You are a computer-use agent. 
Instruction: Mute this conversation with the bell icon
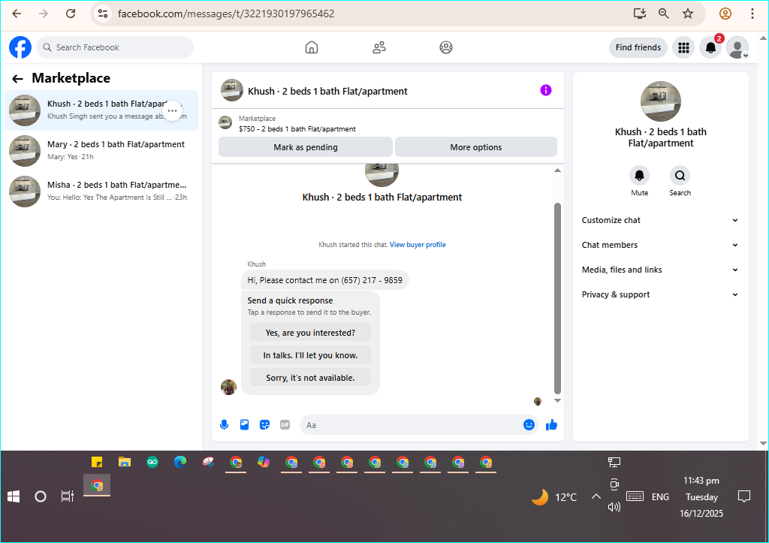click(x=640, y=175)
